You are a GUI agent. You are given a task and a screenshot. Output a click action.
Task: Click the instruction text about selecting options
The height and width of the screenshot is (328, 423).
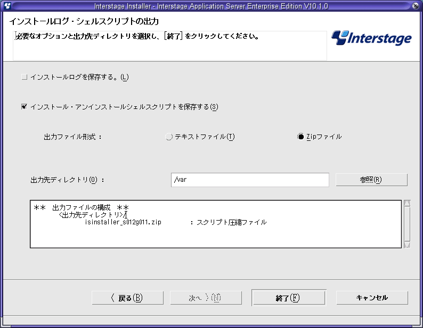click(137, 36)
